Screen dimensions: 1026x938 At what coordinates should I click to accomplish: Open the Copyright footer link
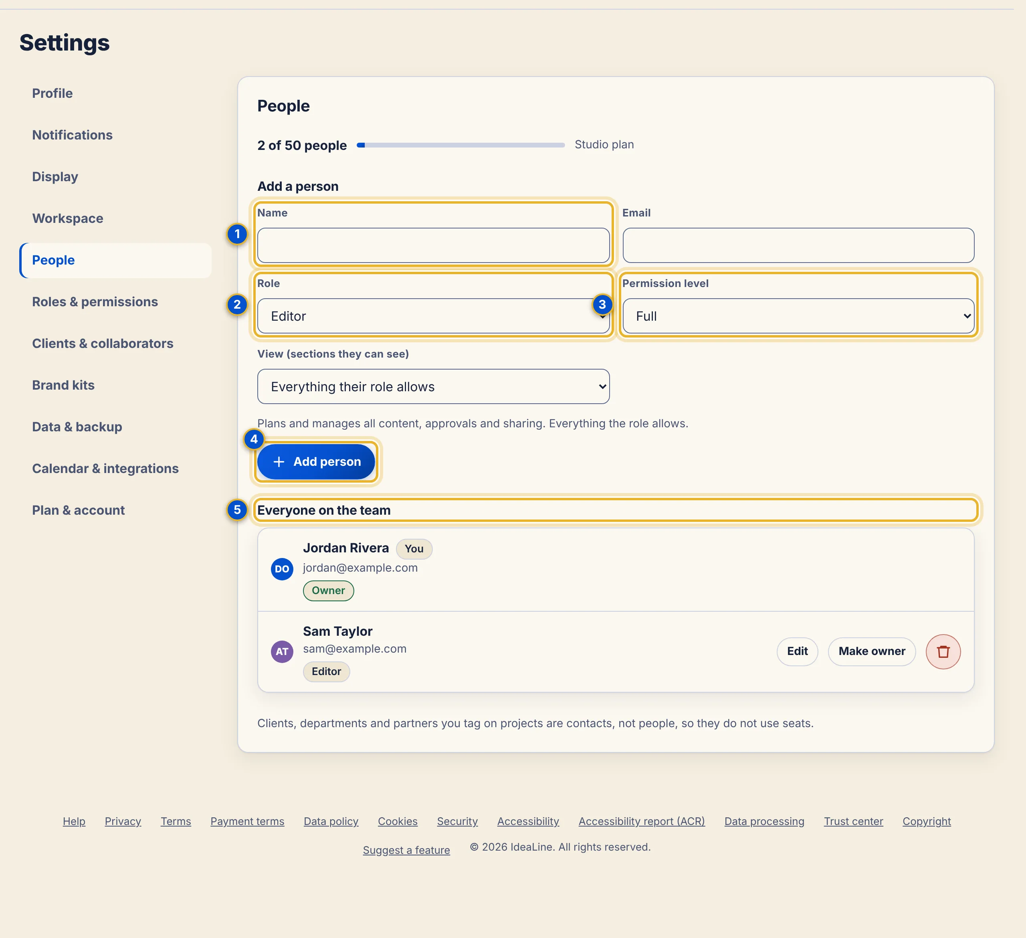pyautogui.click(x=926, y=821)
